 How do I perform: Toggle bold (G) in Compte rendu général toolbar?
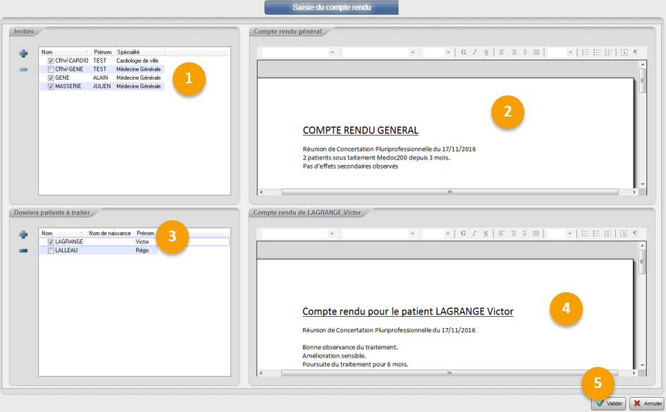pos(464,53)
